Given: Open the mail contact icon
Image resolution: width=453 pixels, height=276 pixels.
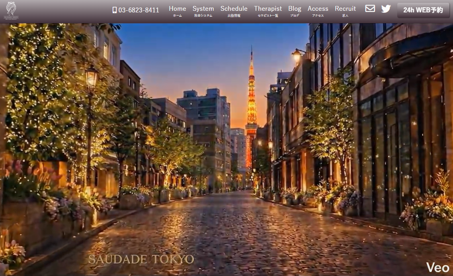Looking at the screenshot, I should click(370, 9).
